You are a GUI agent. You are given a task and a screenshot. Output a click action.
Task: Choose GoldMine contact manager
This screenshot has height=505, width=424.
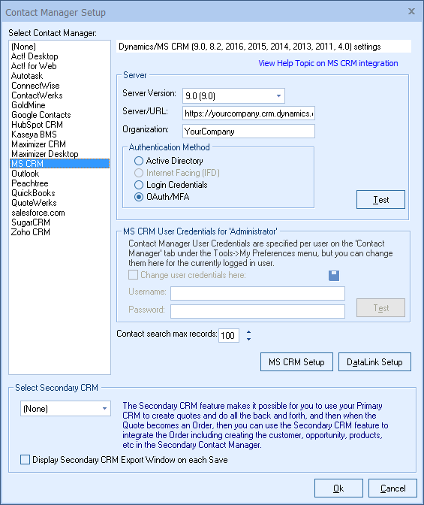click(x=59, y=105)
